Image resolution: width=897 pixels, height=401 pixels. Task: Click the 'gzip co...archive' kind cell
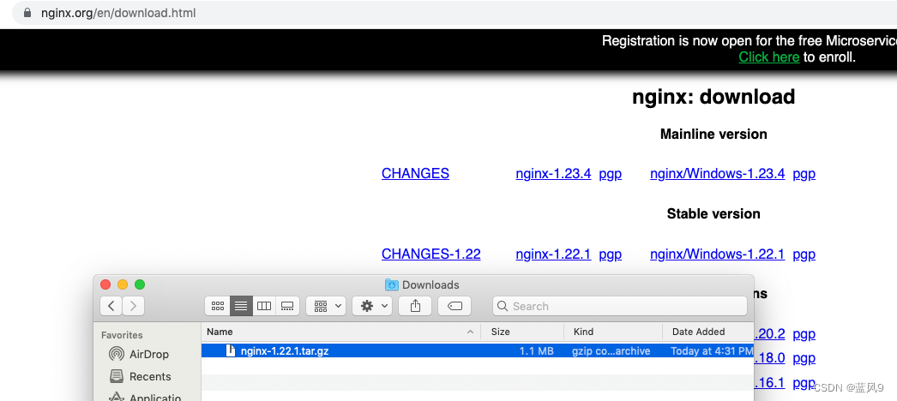coord(611,351)
